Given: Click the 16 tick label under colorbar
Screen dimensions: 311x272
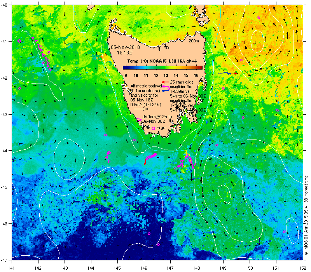Looking at the screenshot, I should [x=196, y=75].
